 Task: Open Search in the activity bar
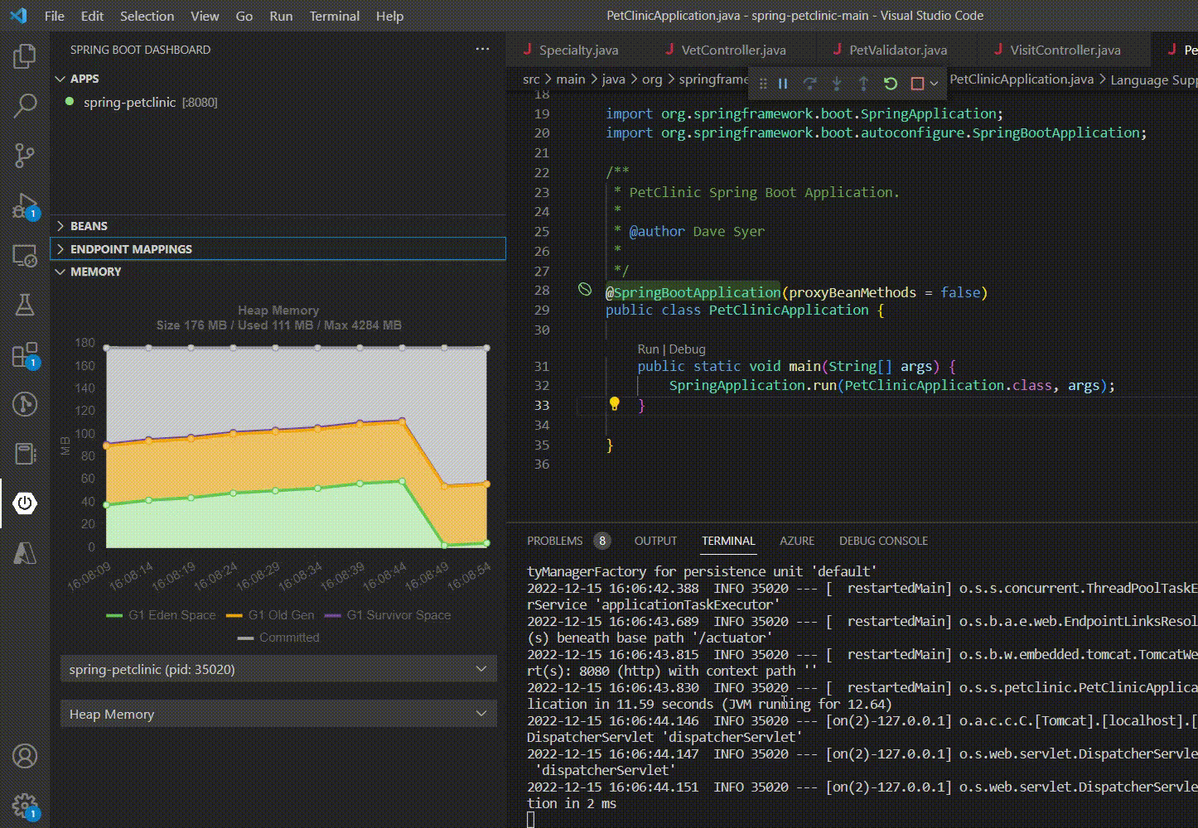click(x=25, y=105)
